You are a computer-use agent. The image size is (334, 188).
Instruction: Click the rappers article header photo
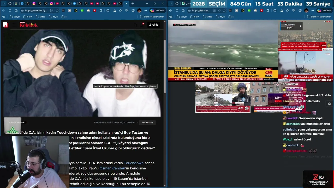point(82,73)
